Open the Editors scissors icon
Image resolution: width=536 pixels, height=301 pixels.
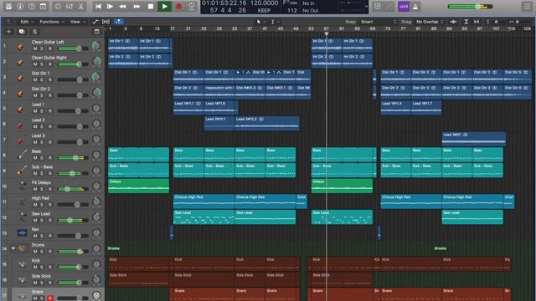coord(81,7)
